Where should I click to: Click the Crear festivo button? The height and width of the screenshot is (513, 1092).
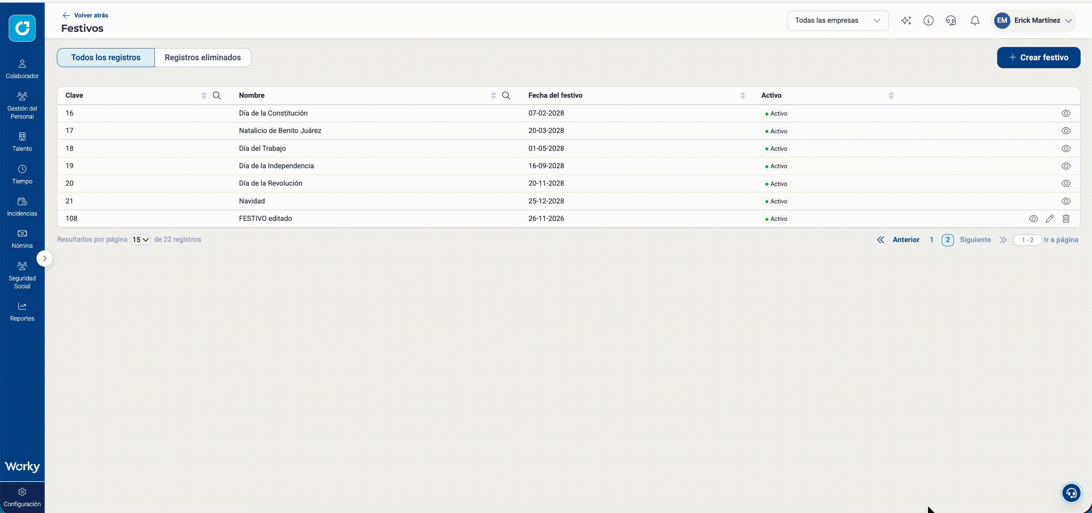click(1039, 58)
